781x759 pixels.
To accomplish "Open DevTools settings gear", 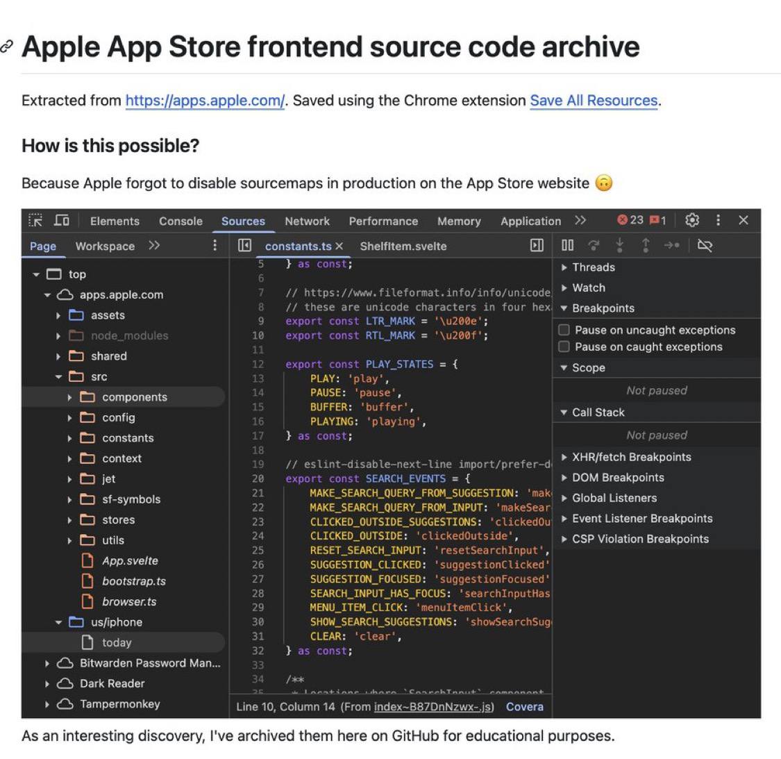I will [691, 220].
